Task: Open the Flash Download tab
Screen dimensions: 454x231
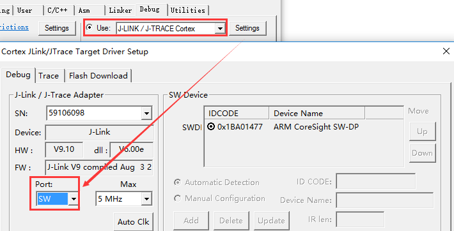Action: (x=98, y=76)
